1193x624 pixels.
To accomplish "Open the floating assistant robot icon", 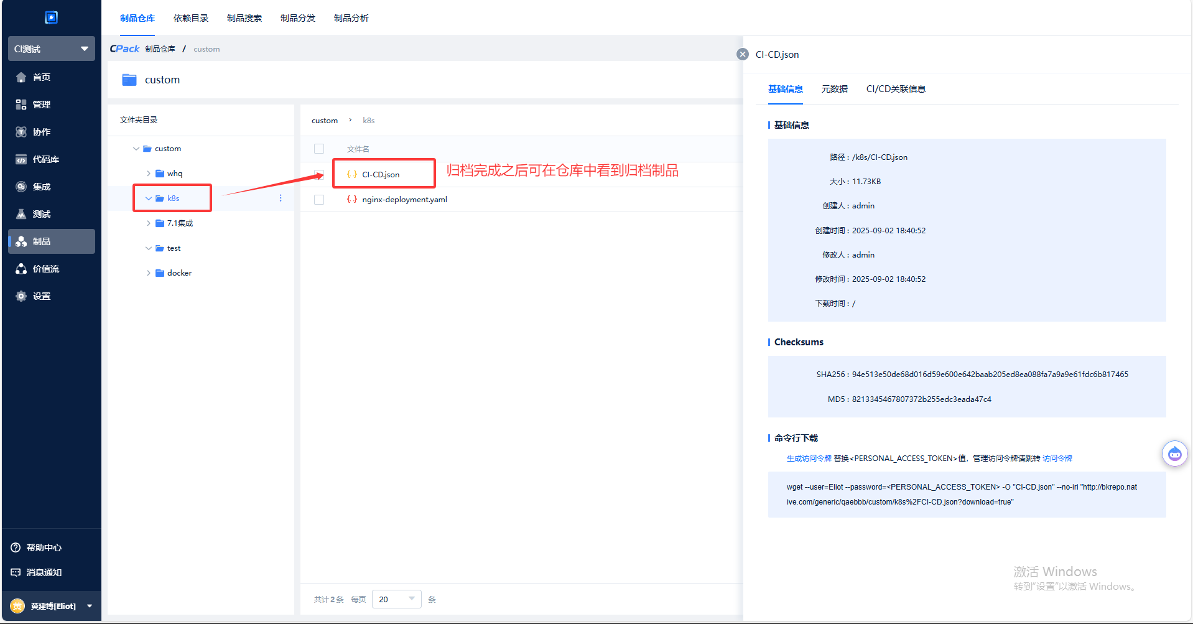I will (x=1174, y=454).
